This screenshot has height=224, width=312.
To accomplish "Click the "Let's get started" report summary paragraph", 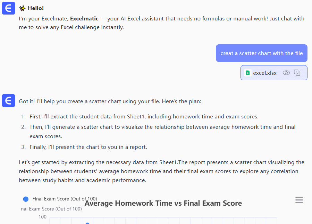I will point(161,171).
